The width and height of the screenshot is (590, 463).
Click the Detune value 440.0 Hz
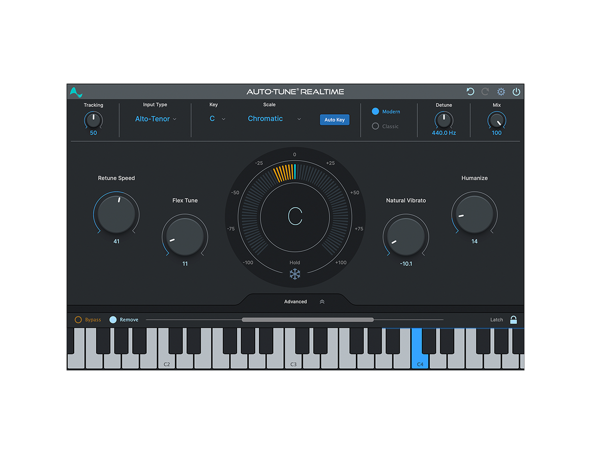click(x=444, y=133)
